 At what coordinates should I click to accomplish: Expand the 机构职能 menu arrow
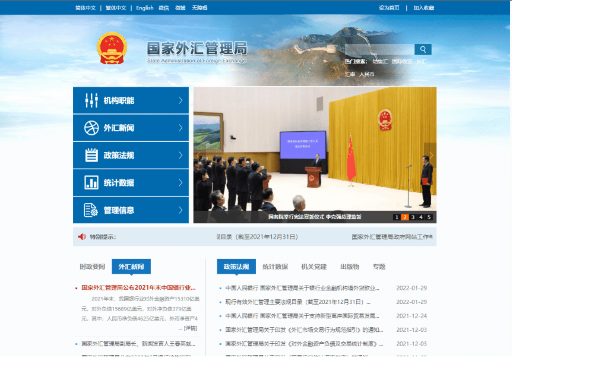coord(180,100)
